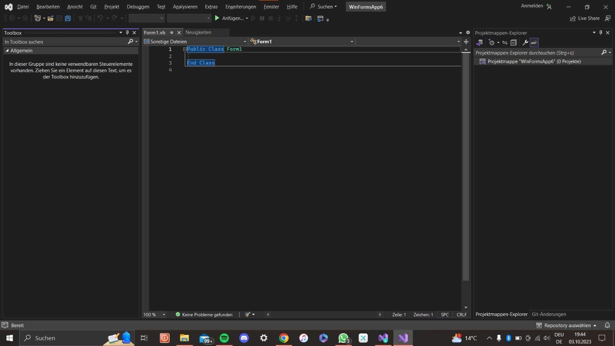Open the New Project icon in the toolbar

[37, 18]
